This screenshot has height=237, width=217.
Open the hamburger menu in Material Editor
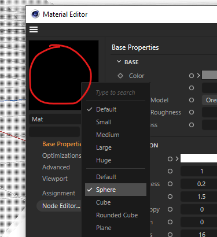pyautogui.click(x=34, y=29)
